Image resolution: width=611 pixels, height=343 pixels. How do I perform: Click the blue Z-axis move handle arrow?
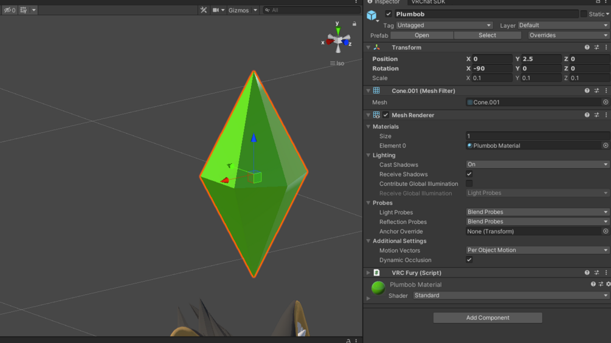click(254, 137)
